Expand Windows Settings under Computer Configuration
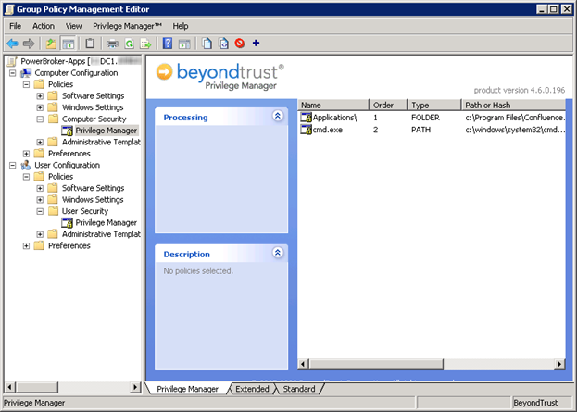 [40, 107]
